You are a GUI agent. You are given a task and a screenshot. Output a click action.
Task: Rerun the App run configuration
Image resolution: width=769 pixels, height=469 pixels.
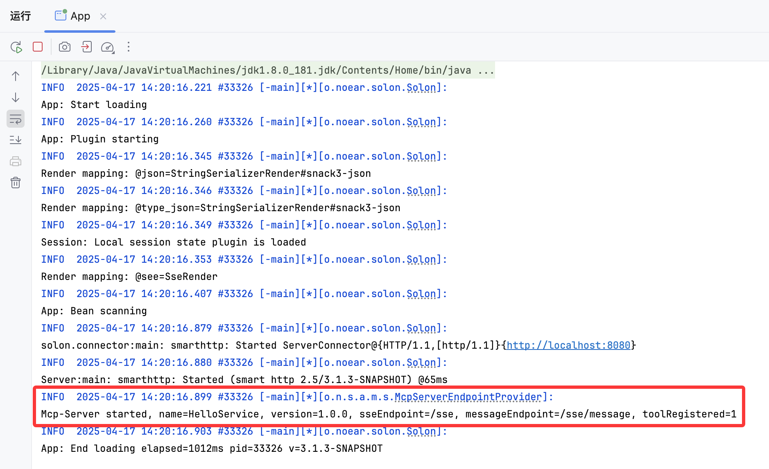pos(16,47)
